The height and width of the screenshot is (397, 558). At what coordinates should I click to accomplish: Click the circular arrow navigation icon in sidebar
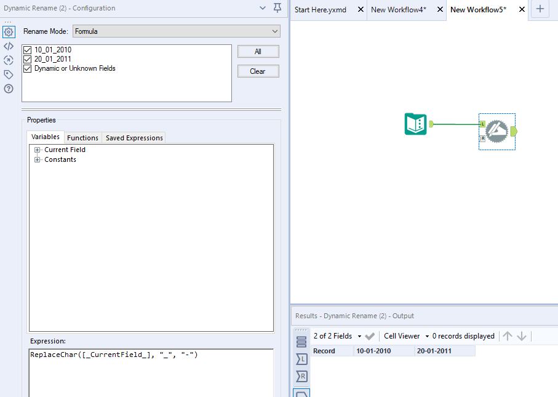(8, 60)
